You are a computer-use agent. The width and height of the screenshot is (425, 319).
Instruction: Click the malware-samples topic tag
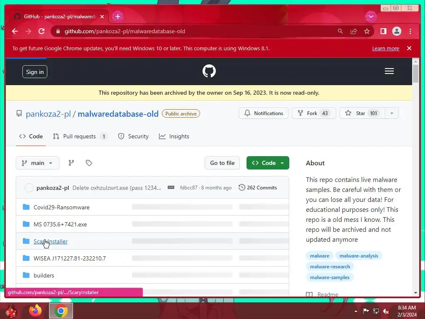(x=330, y=277)
